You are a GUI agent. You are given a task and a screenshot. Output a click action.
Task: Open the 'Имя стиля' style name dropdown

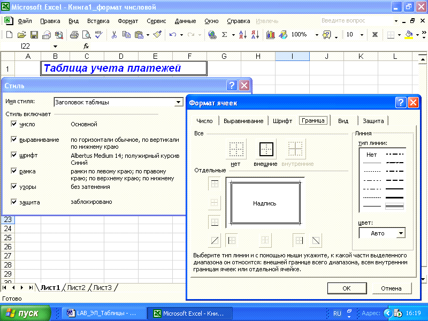click(x=178, y=102)
